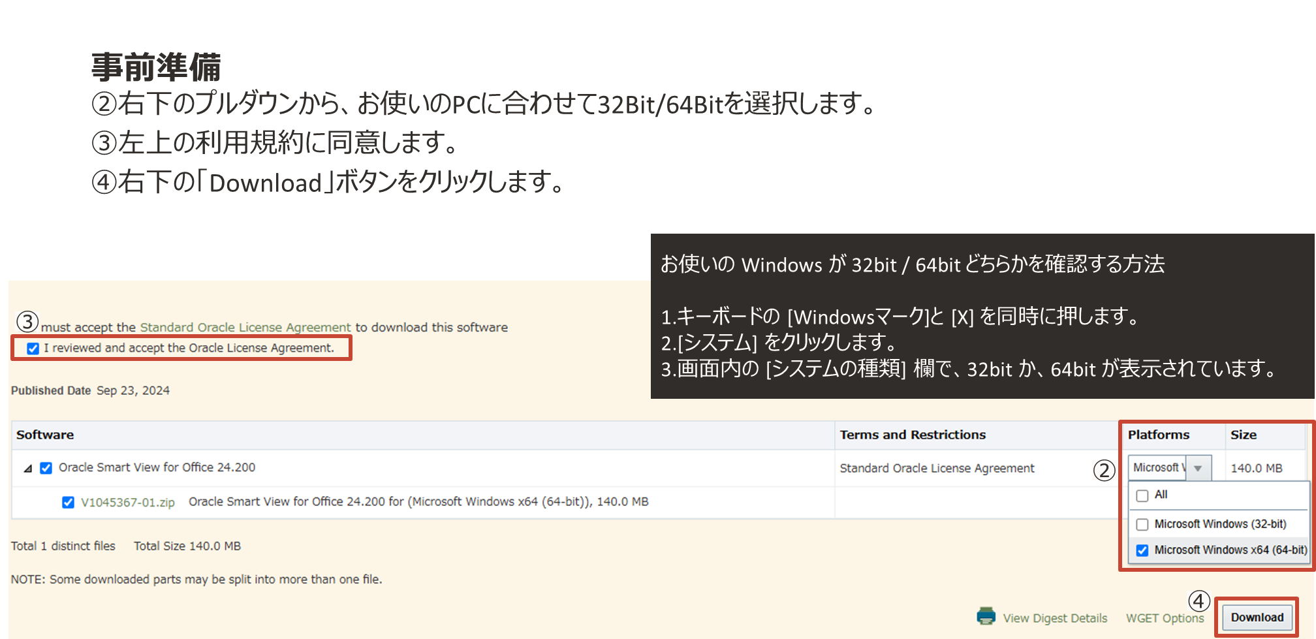Uncheck Microsoft Windows x64 (64-bit) platform
The image size is (1316, 639).
coord(1142,550)
